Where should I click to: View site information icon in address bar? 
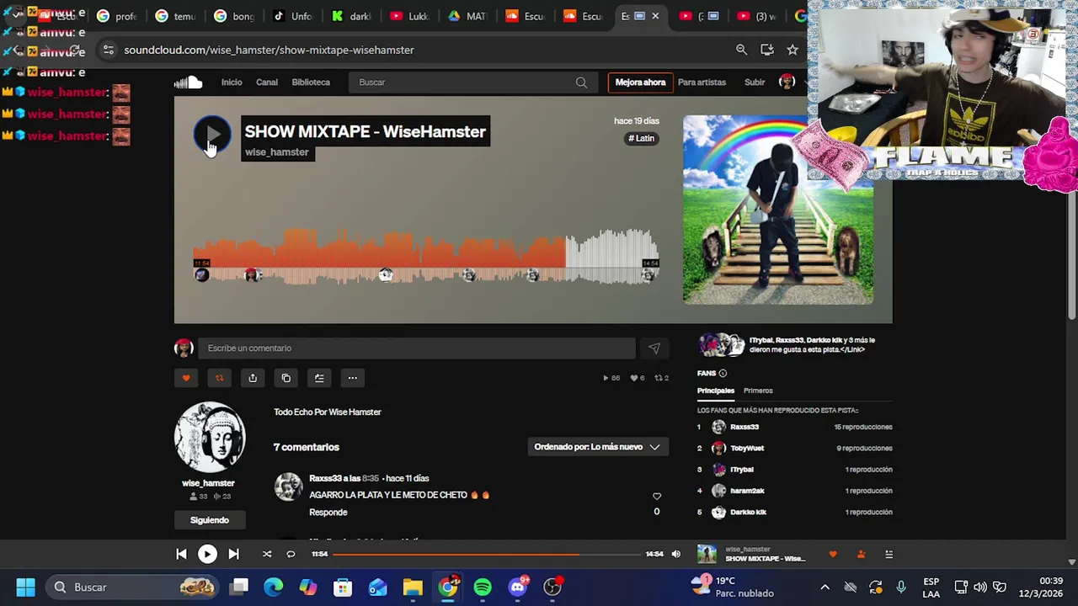tap(108, 50)
